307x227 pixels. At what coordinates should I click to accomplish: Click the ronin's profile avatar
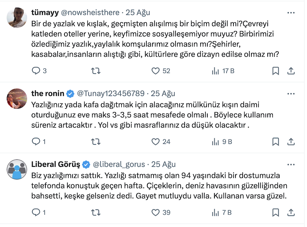click(x=17, y=99)
